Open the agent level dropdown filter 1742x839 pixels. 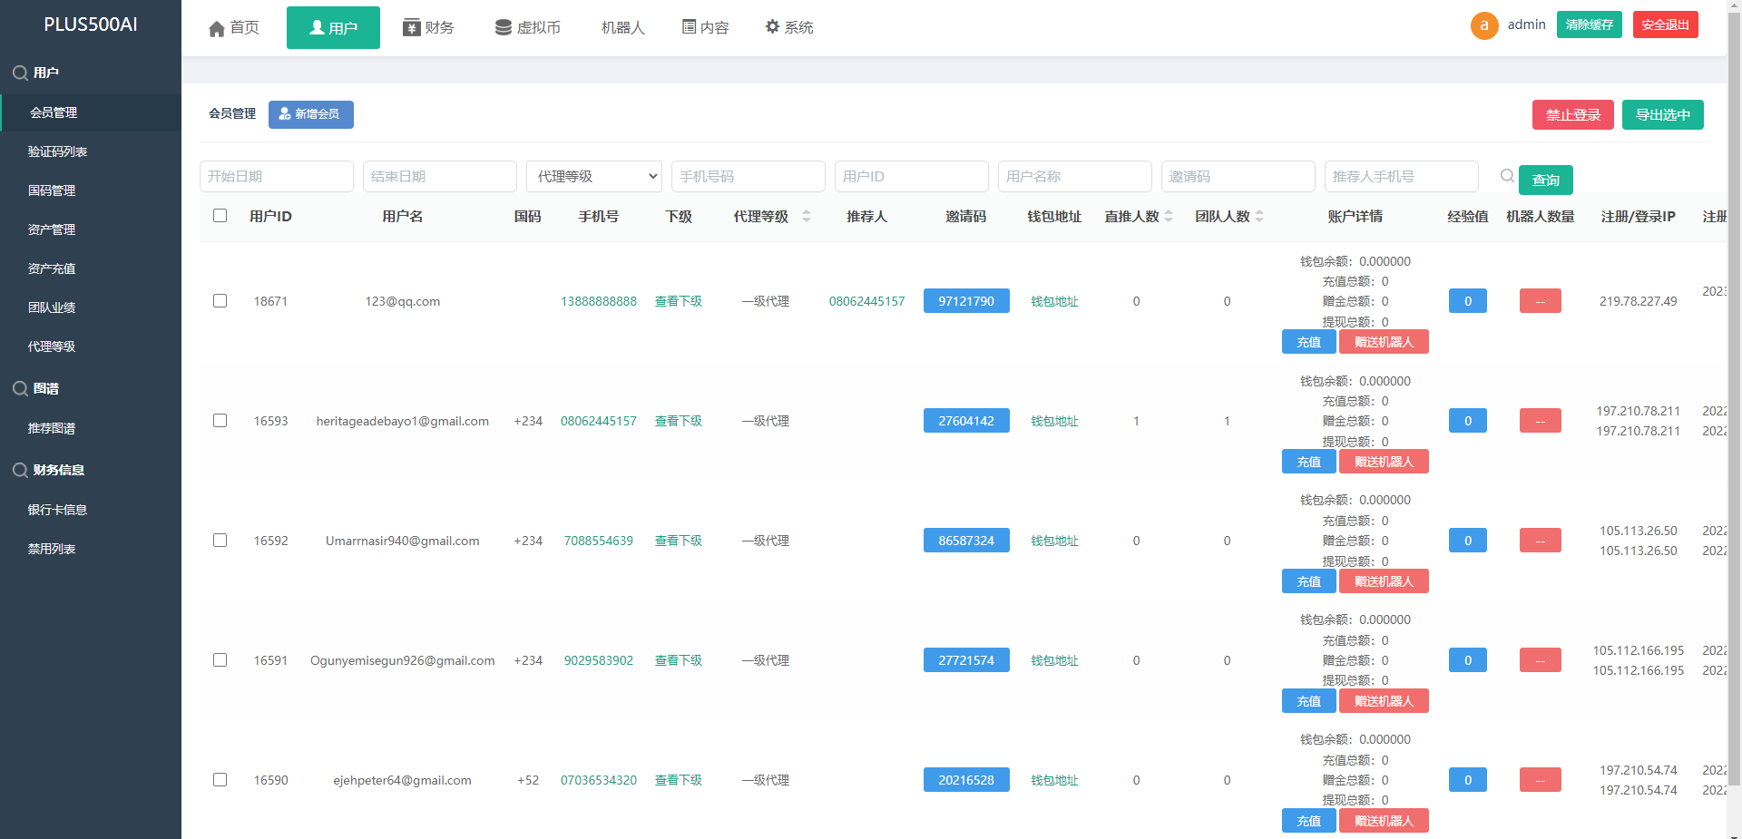(594, 177)
